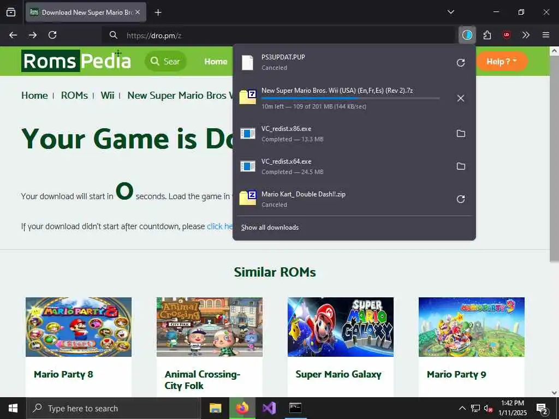The image size is (559, 419).
Task: Open Firefox View tab list icon
Action: click(x=11, y=12)
